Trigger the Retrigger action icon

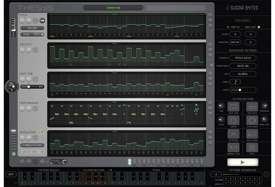[233, 134]
